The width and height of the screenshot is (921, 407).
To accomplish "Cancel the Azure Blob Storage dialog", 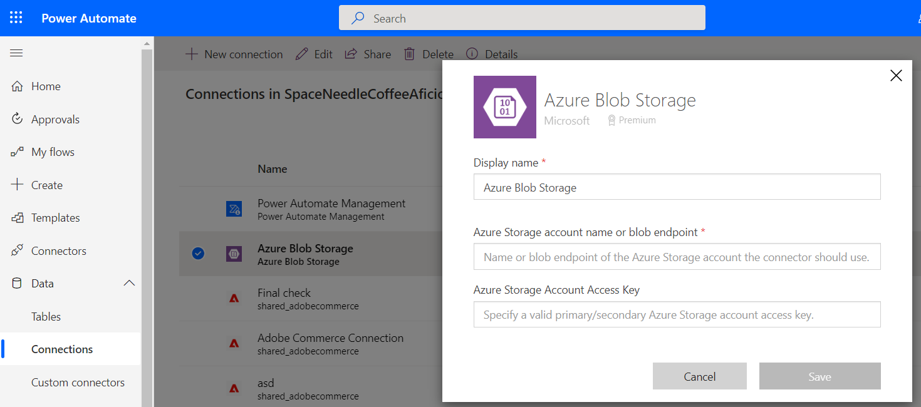I will click(x=699, y=376).
